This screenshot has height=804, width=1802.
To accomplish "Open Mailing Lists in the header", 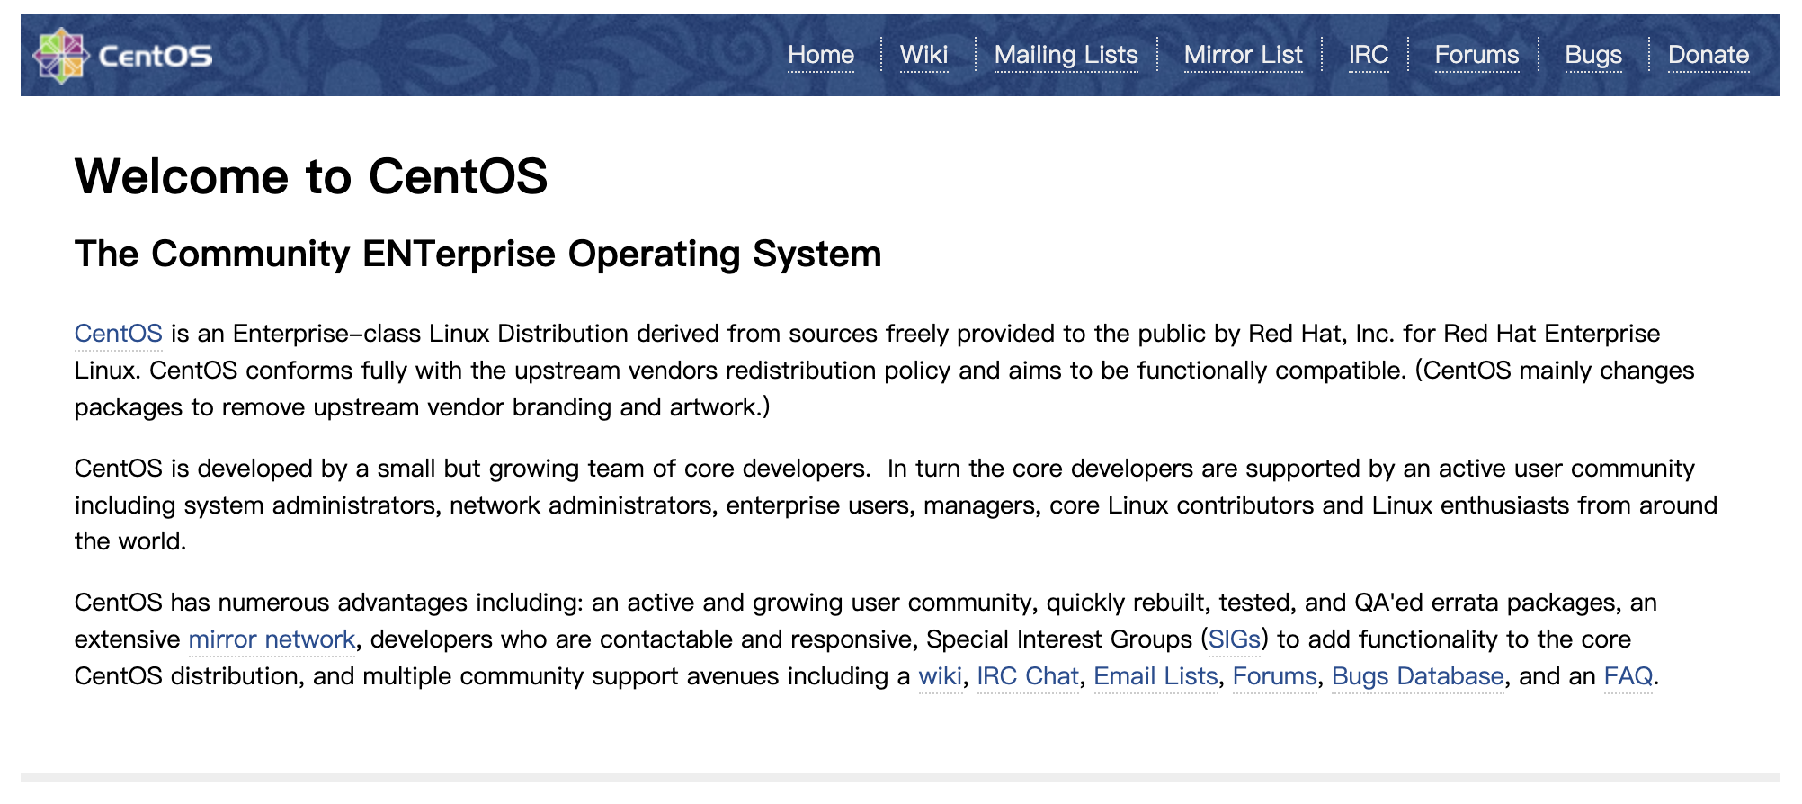I will pyautogui.click(x=1066, y=55).
